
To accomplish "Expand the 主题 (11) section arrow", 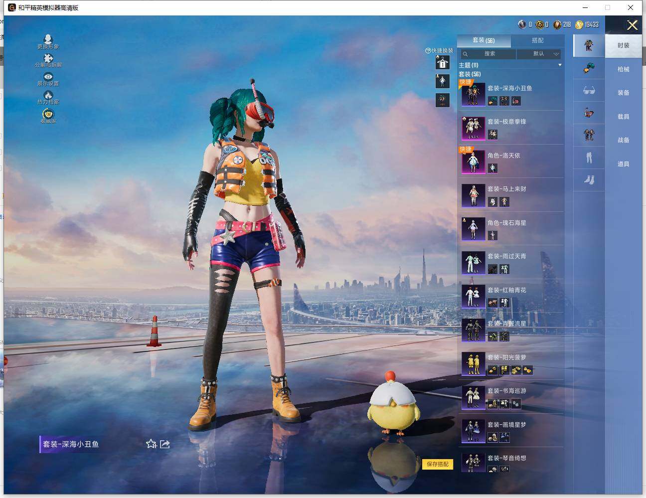I will pos(560,65).
